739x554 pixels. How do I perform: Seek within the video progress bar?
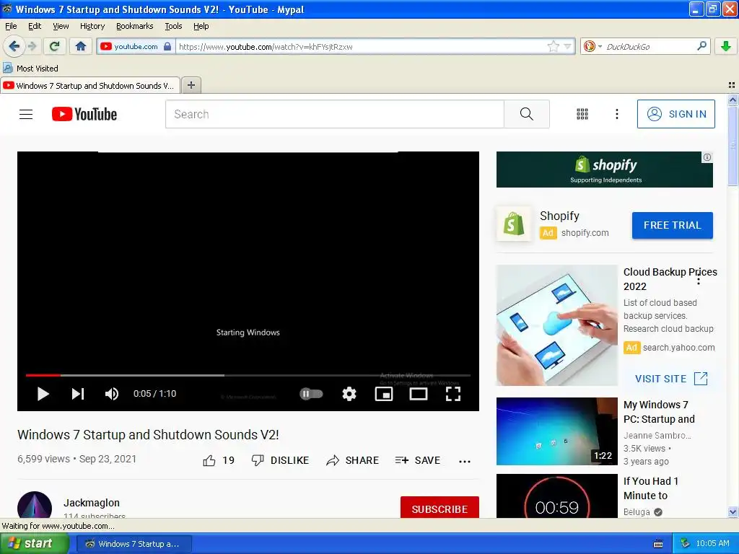click(248, 375)
